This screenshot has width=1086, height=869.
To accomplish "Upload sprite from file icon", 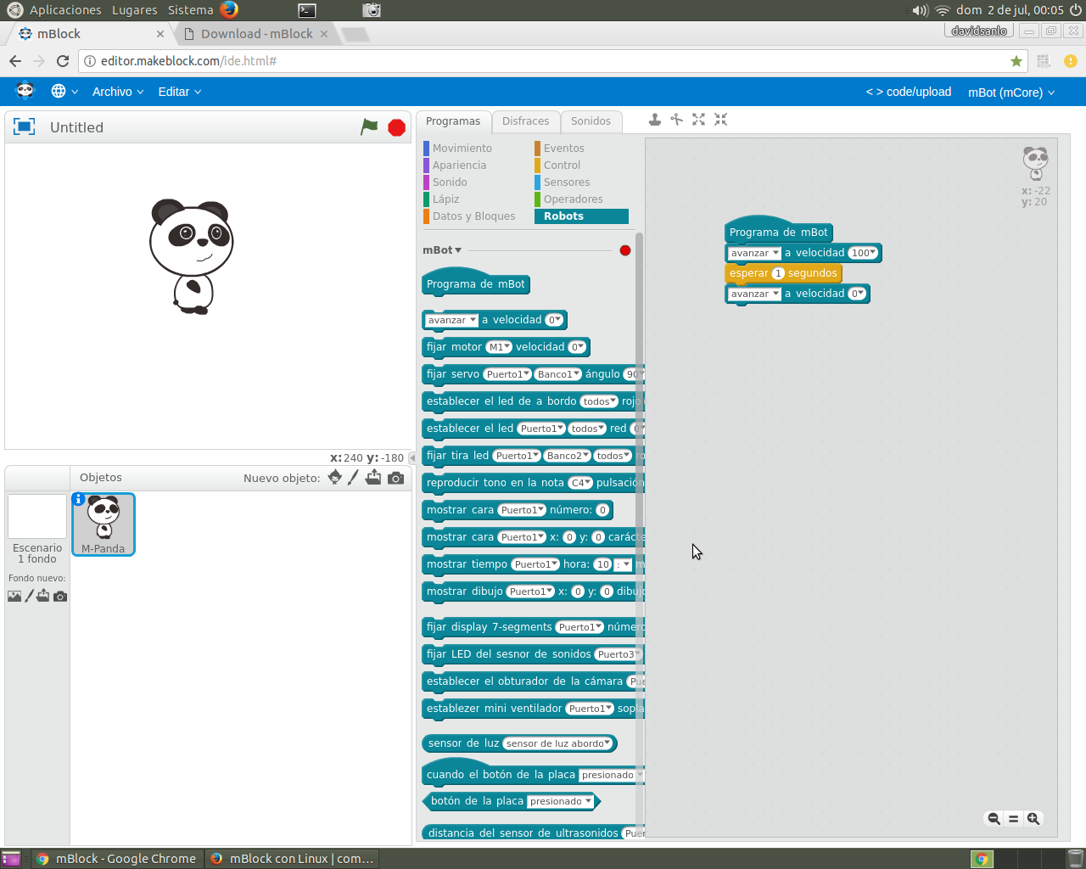I will coord(373,477).
